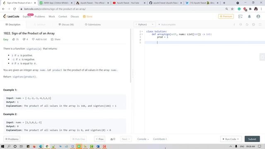Image resolution: width=265 pixels, height=149 pixels.
Task: Switch to the Discuss (98) tab
Action: point(66,24)
